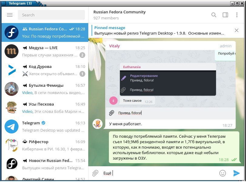Close the pinned message bar
246x182 pixels.
tap(236, 30)
